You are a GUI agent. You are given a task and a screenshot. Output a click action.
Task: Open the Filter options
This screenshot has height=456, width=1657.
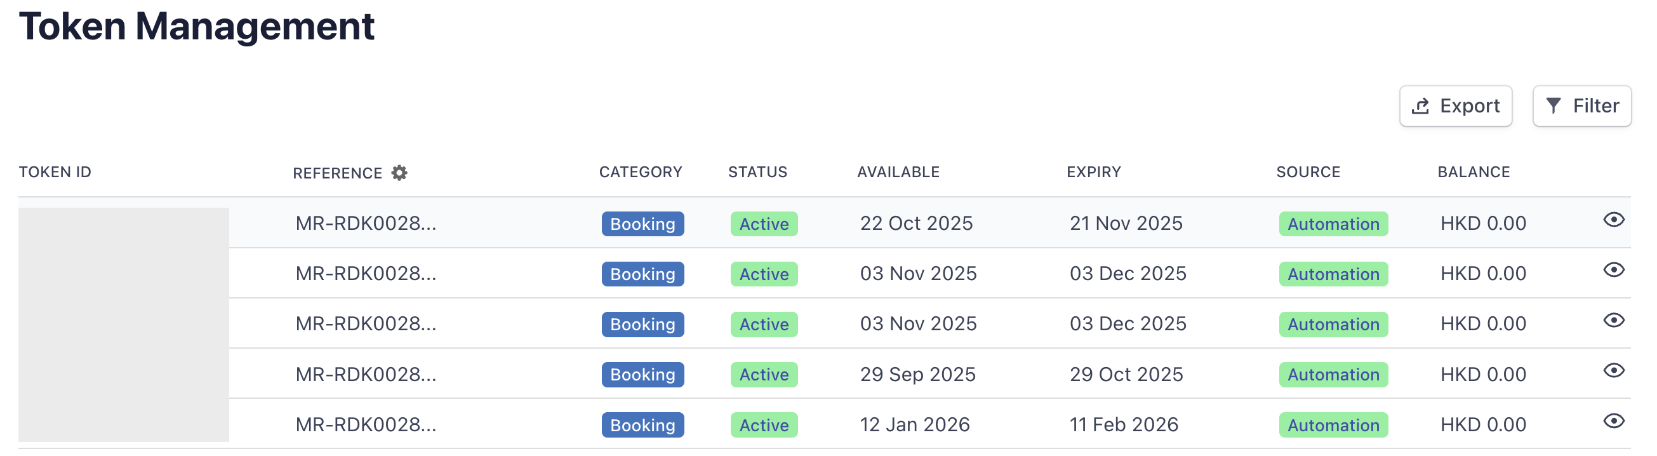(1581, 106)
